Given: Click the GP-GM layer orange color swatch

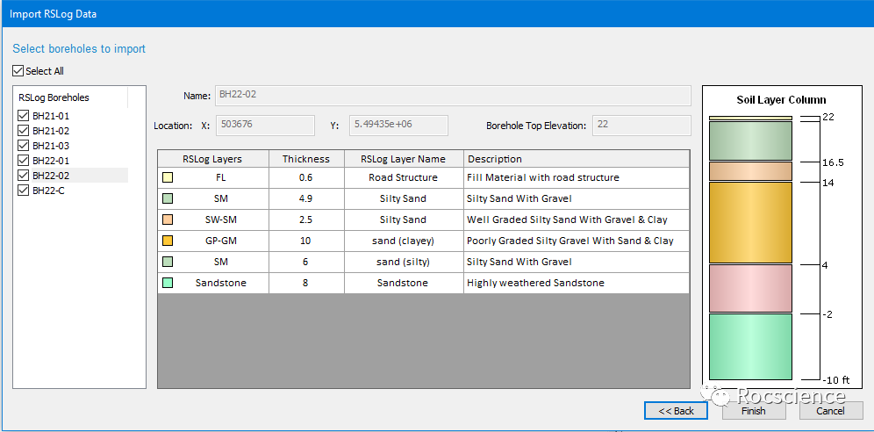Looking at the screenshot, I should [x=168, y=241].
